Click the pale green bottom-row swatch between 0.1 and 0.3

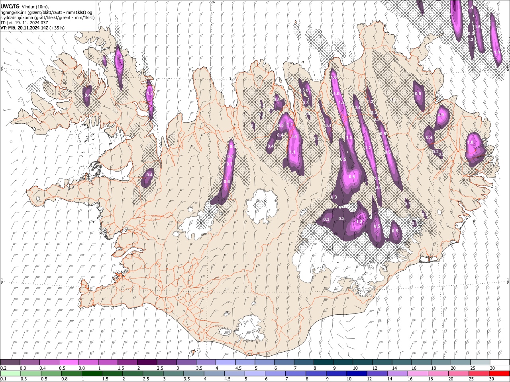(10, 373)
